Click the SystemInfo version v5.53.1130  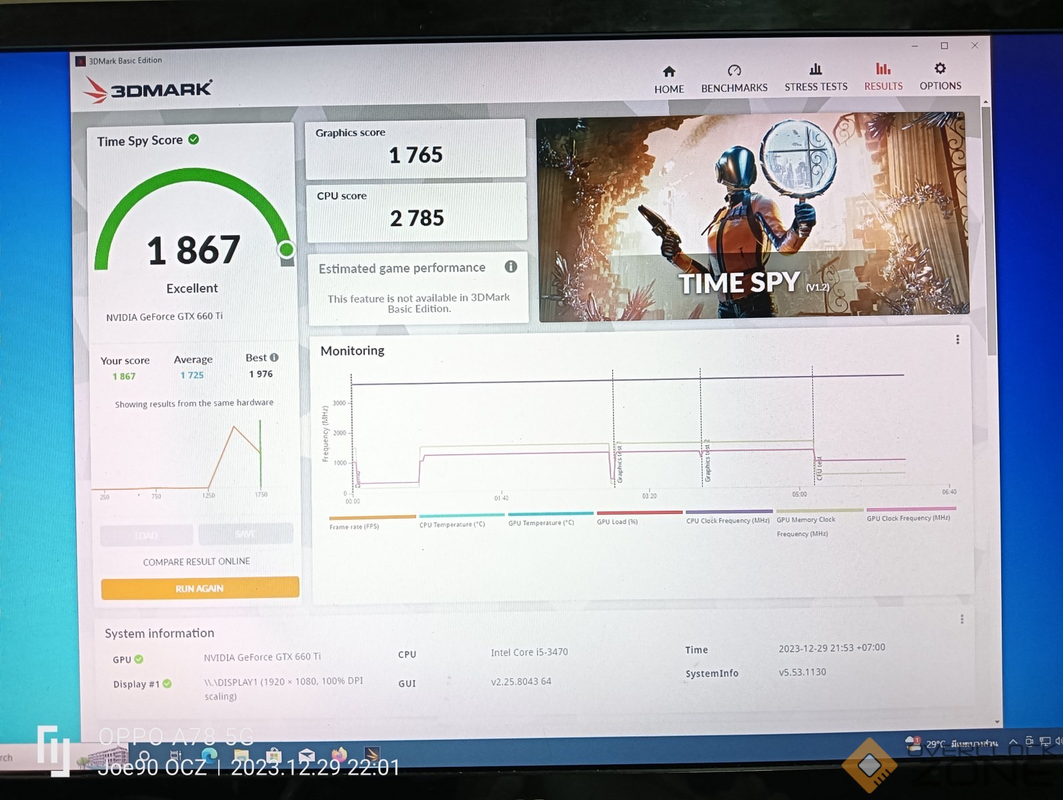pyautogui.click(x=802, y=672)
